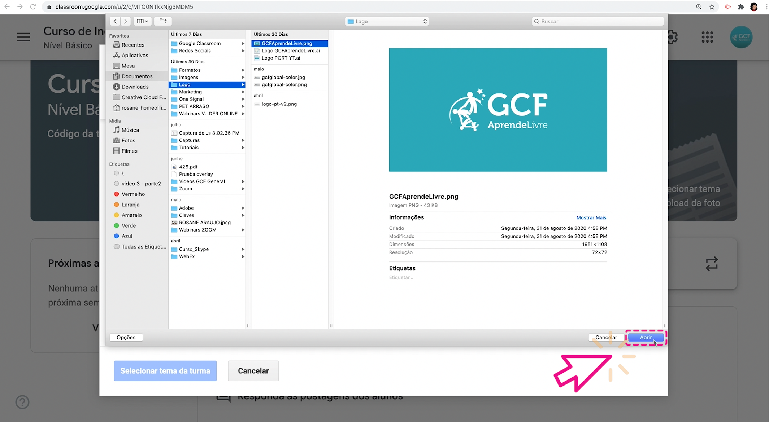The height and width of the screenshot is (422, 769).
Task: Select GCFAprendeLivre.png file
Action: pos(290,43)
